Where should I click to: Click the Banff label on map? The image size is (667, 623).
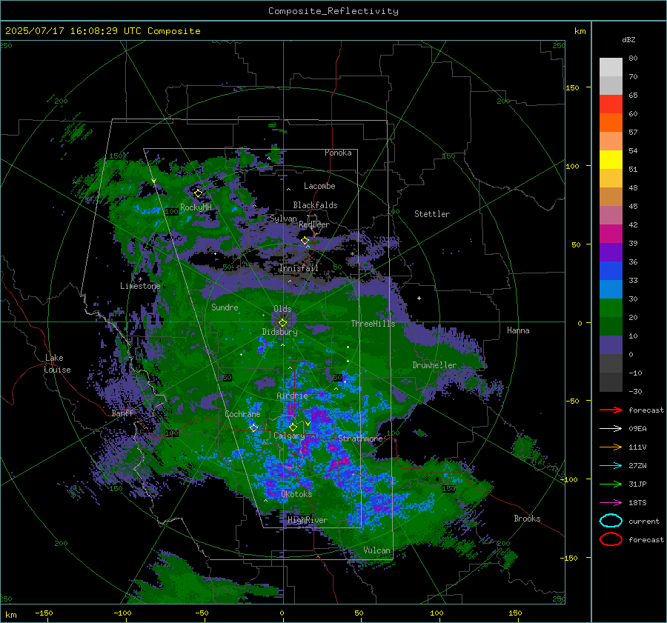click(x=122, y=413)
